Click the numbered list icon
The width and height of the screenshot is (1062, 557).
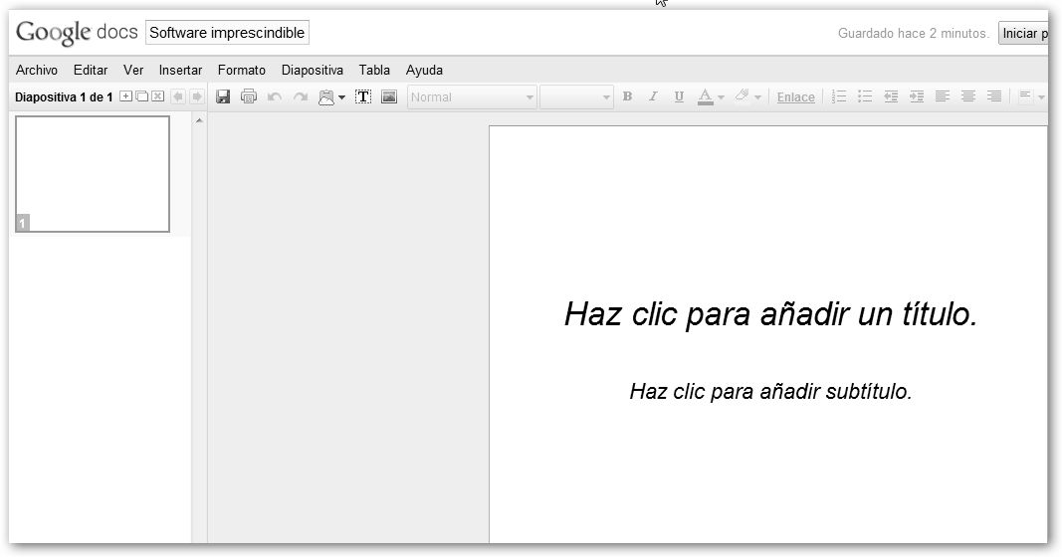tap(839, 96)
